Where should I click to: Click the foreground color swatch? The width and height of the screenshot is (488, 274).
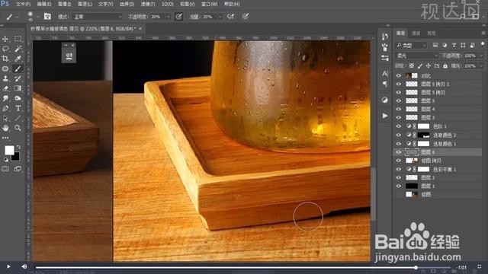(9, 151)
